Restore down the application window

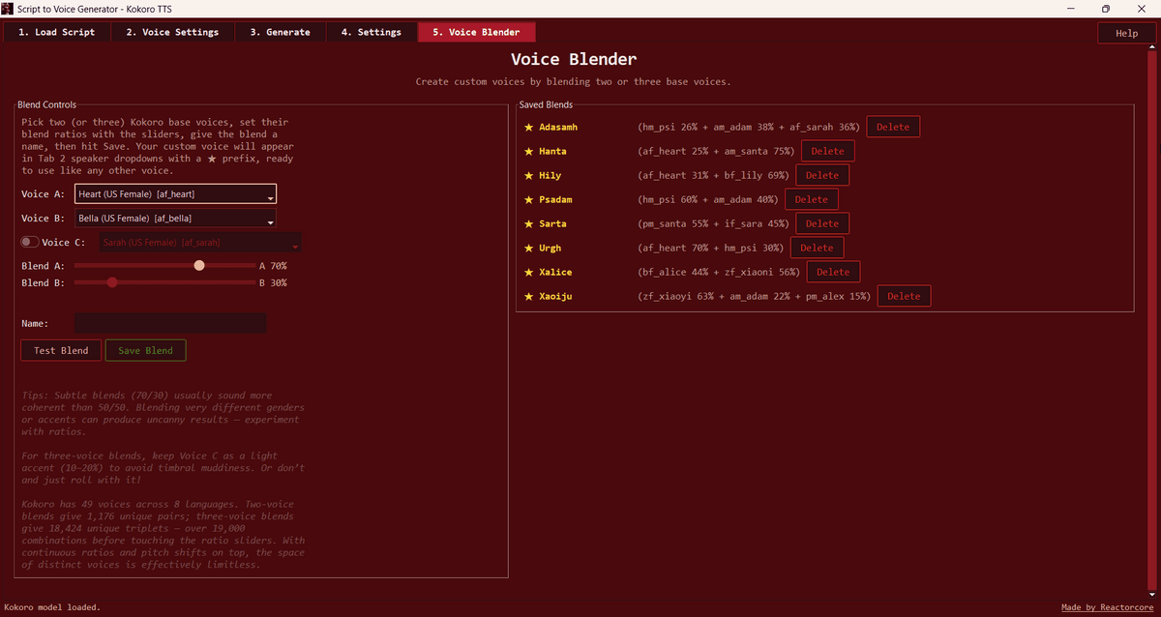pyautogui.click(x=1106, y=8)
